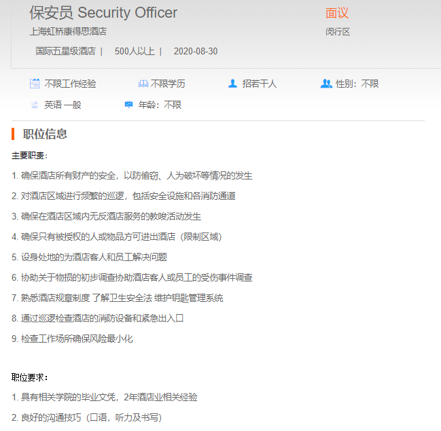
Task: Click the 保安员 Security Officer job title
Action: point(103,12)
